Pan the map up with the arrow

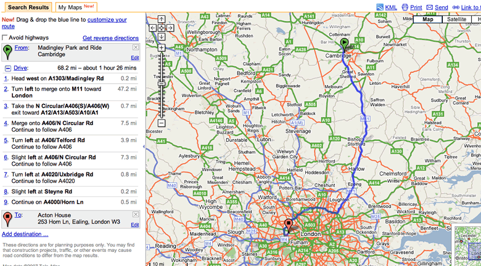pos(162,19)
